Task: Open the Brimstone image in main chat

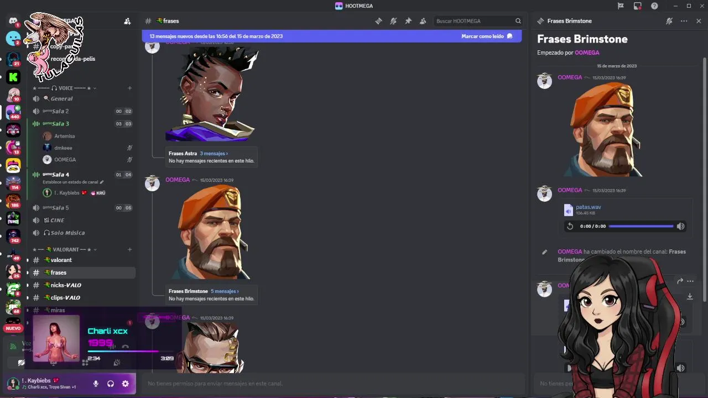Action: pos(212,232)
